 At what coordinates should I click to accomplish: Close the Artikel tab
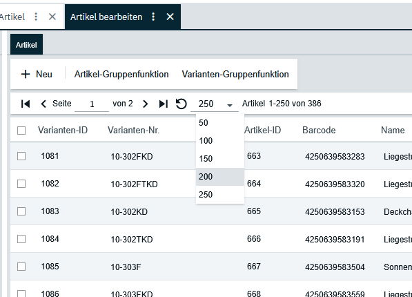[x=52, y=17]
